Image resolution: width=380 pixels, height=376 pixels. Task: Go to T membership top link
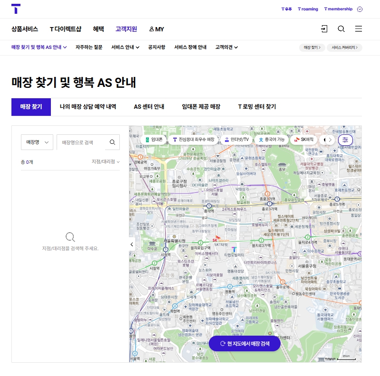coord(338,9)
